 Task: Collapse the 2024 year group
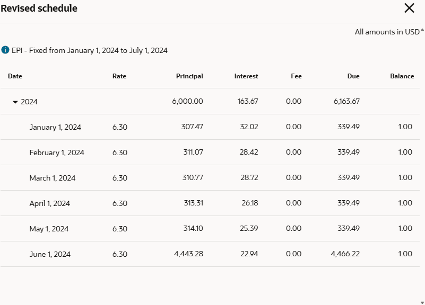coord(15,102)
